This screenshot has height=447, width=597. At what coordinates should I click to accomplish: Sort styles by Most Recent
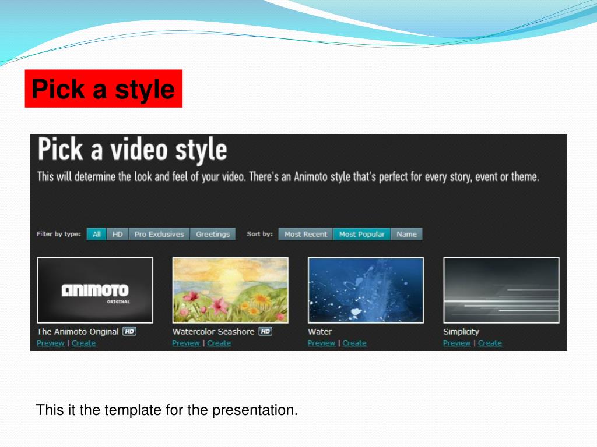click(x=305, y=234)
